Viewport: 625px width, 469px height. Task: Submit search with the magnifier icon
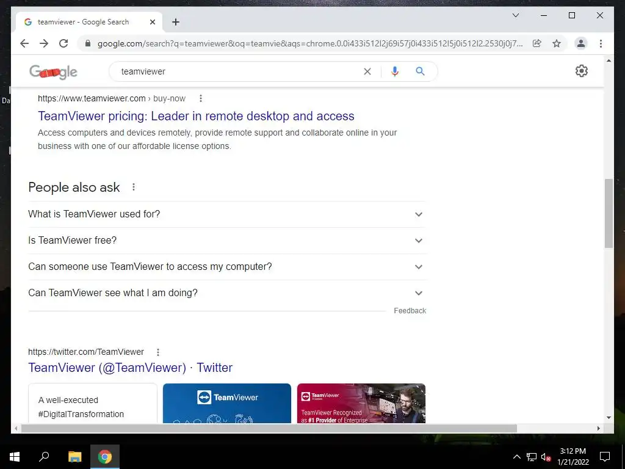pyautogui.click(x=420, y=71)
